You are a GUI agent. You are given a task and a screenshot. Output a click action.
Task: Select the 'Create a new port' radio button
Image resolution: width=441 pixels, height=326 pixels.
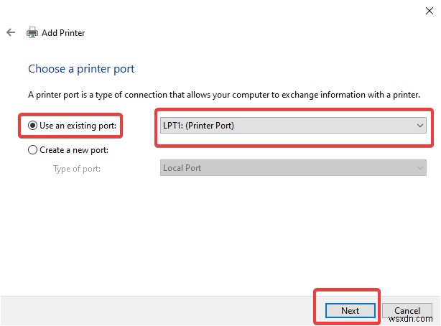pyautogui.click(x=32, y=150)
